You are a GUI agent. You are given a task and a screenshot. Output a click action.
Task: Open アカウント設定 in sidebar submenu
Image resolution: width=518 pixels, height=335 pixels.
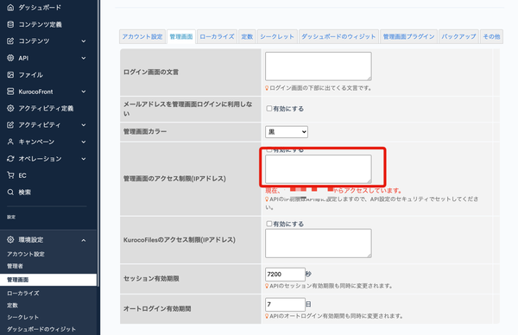(x=26, y=254)
